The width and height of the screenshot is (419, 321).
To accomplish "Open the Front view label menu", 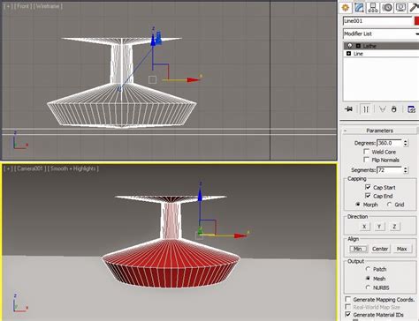I will tap(23, 6).
